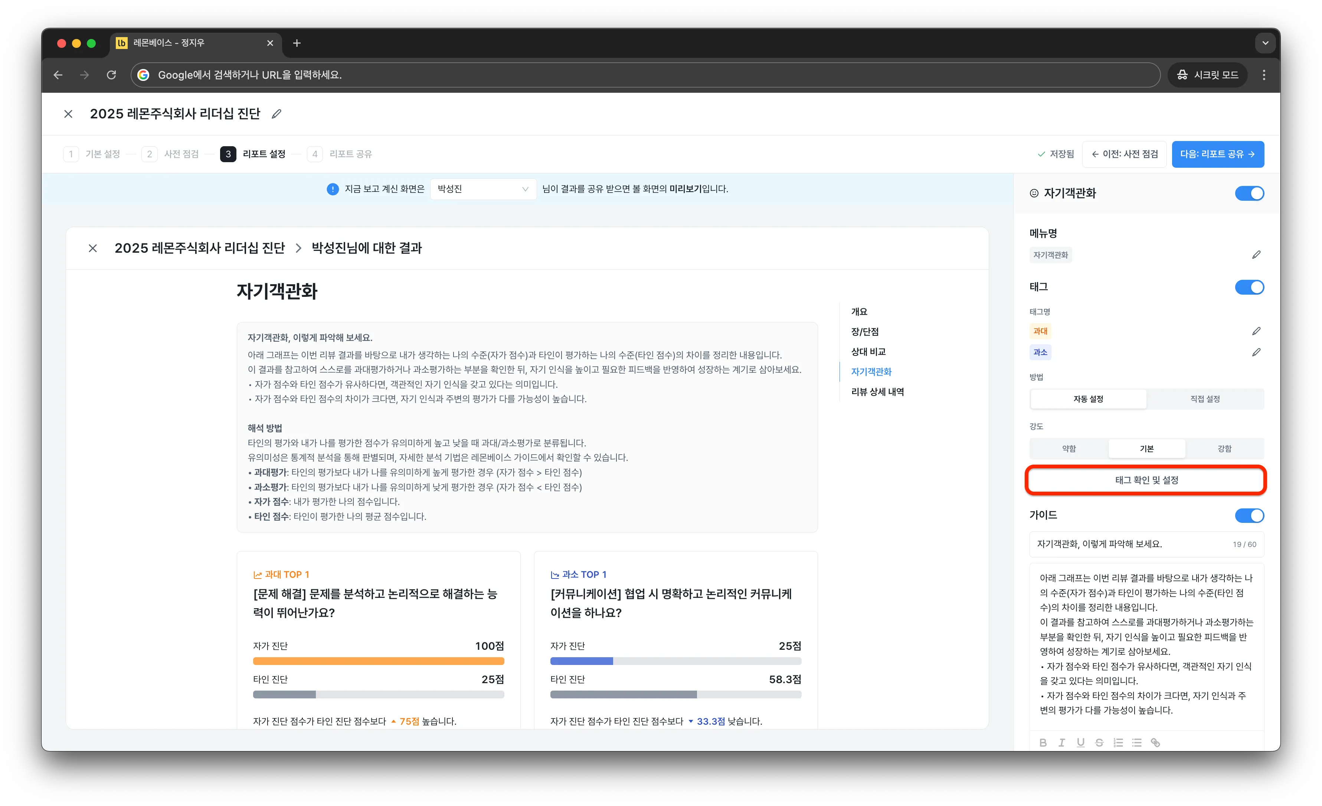Go to step 2 사전 점검

(170, 154)
